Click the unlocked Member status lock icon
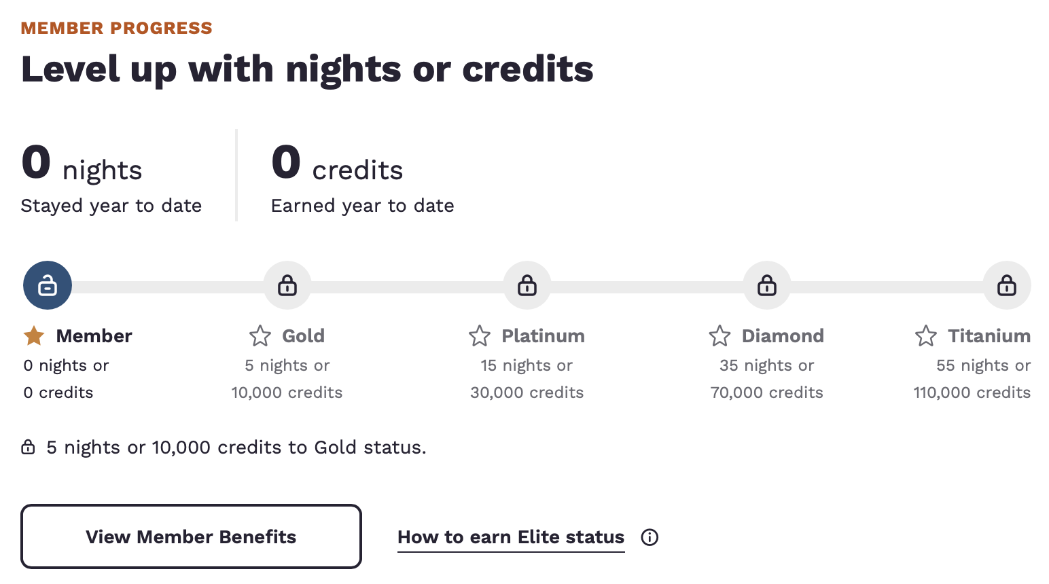 (x=47, y=285)
